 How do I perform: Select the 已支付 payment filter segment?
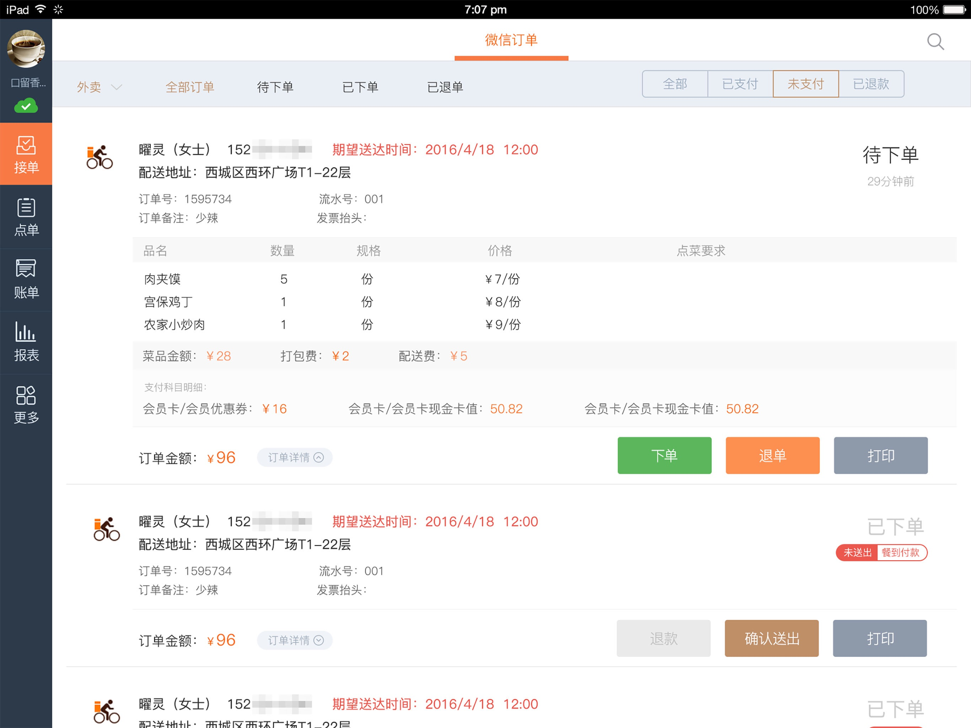(x=740, y=84)
